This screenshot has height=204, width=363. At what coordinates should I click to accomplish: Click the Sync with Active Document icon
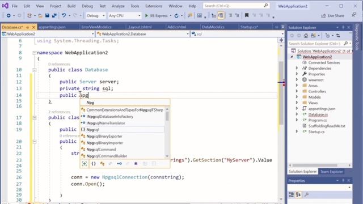click(x=338, y=36)
